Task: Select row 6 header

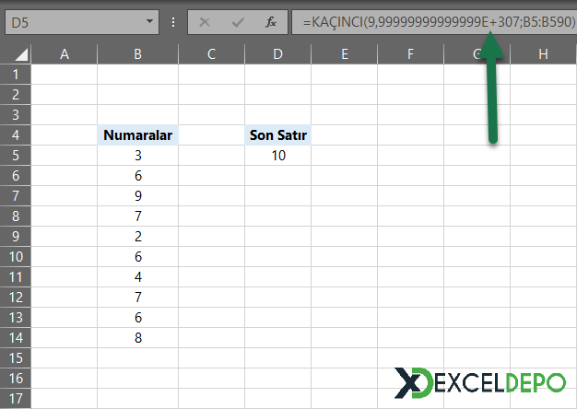Action: click(x=16, y=175)
